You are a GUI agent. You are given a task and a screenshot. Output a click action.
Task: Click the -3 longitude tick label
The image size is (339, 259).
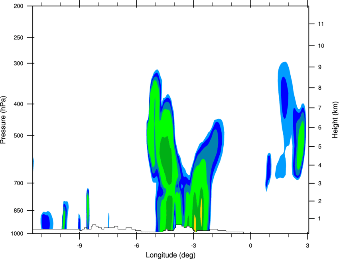click(x=193, y=245)
